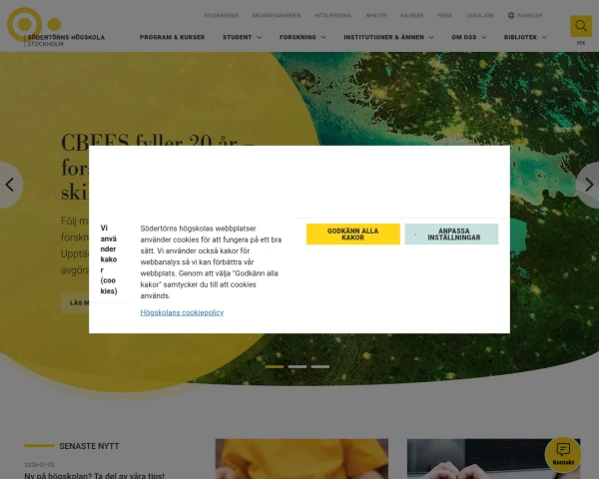Expand the Forskning menu chevron
The image size is (599, 479).
coord(323,38)
